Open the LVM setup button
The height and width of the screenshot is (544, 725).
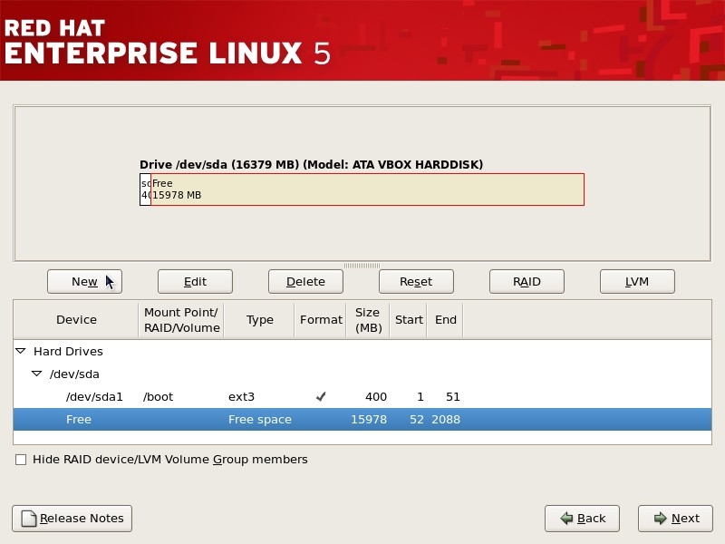click(637, 281)
